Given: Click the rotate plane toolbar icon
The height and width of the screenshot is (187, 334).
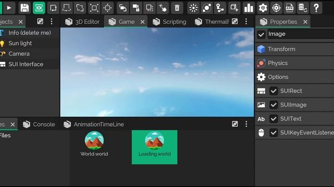Looking at the screenshot, I should tap(66, 8).
